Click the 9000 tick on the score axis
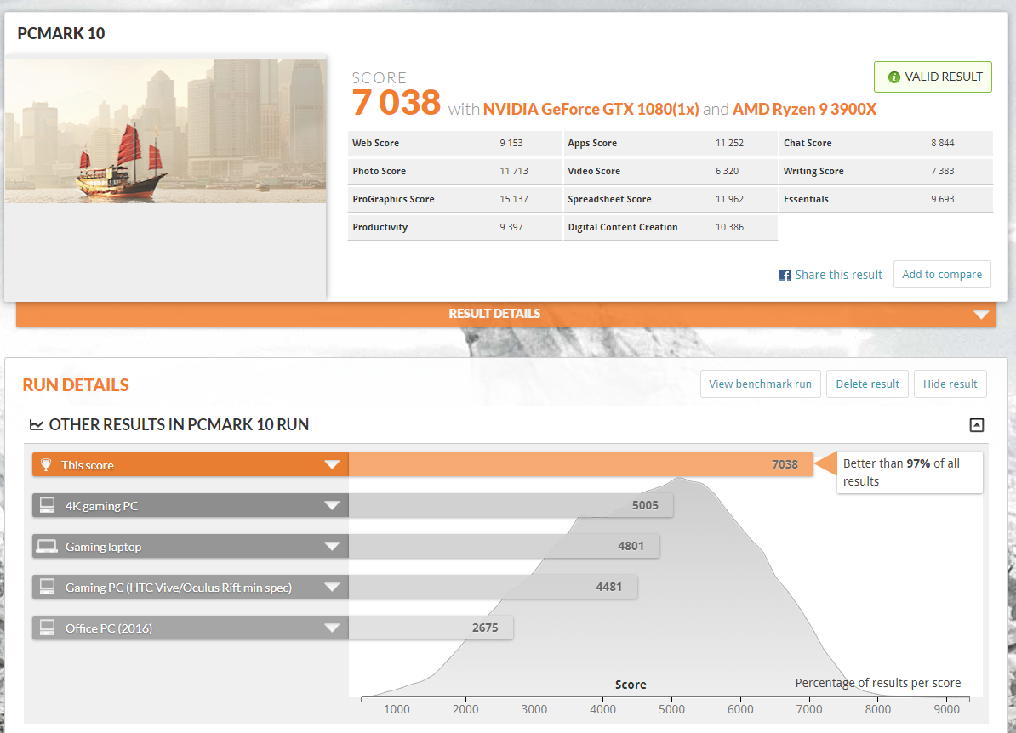 (x=947, y=709)
